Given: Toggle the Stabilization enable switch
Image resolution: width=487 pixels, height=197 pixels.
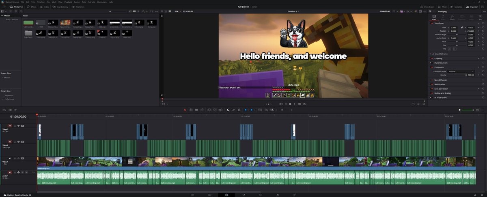Looking at the screenshot, I should click(x=432, y=84).
